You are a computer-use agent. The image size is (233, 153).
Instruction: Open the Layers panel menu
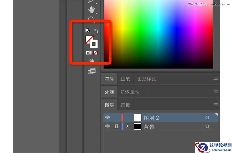coord(216,105)
